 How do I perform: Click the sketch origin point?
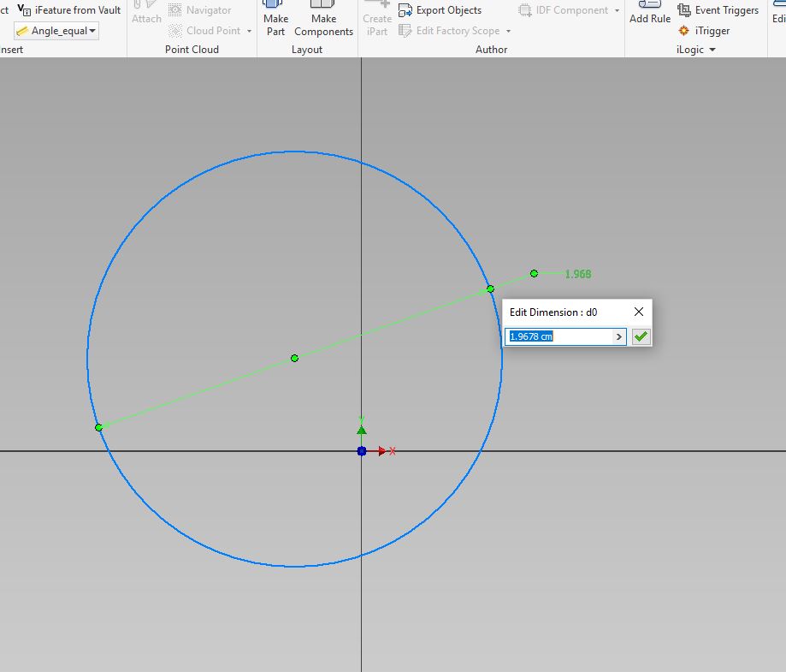(361, 450)
